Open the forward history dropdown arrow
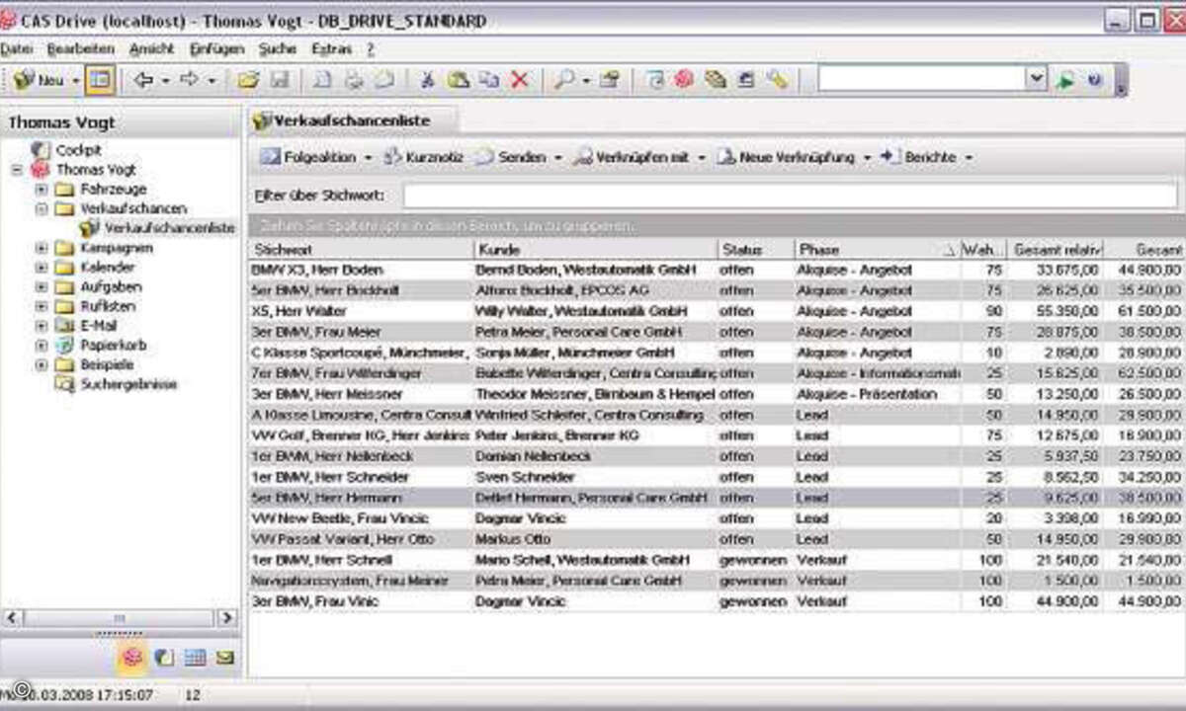 (211, 81)
